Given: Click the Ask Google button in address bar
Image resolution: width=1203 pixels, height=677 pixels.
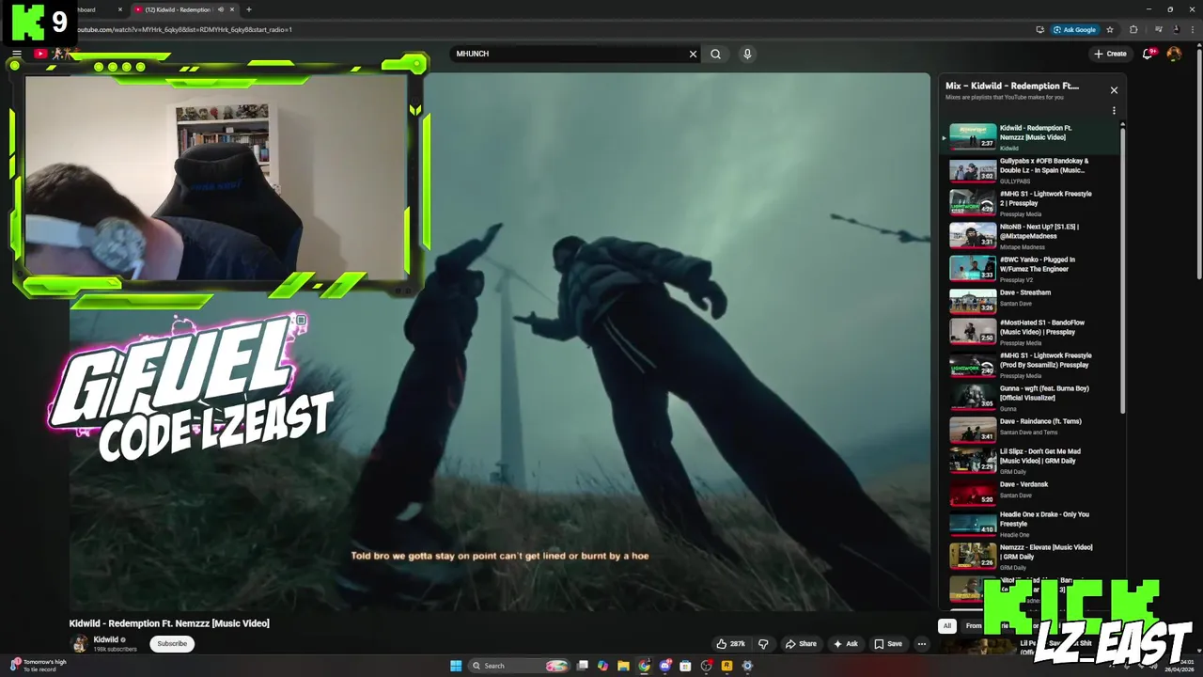Looking at the screenshot, I should [1074, 29].
